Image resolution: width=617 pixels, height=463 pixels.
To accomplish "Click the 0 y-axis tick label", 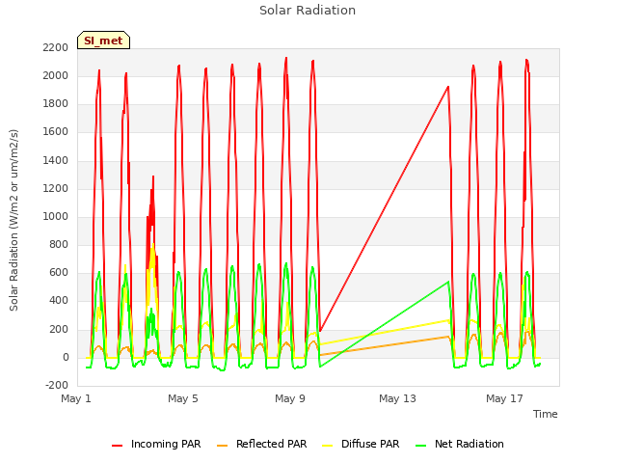I will coord(66,357).
